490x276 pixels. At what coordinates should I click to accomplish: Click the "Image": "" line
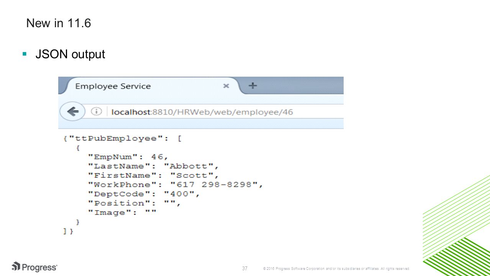point(122,212)
